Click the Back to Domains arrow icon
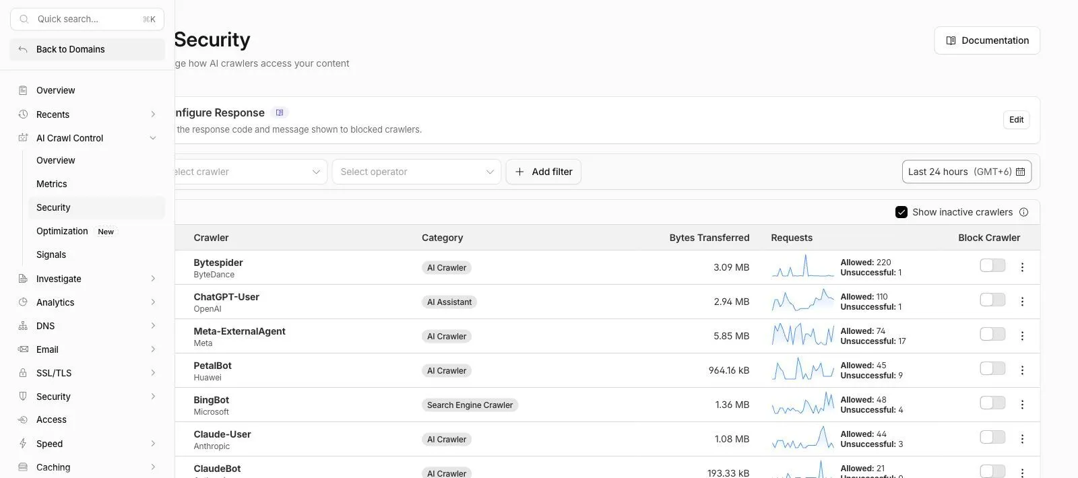 click(x=23, y=49)
